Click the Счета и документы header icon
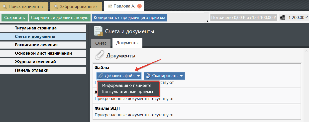Screen dimensions: 309x122 point(98,31)
